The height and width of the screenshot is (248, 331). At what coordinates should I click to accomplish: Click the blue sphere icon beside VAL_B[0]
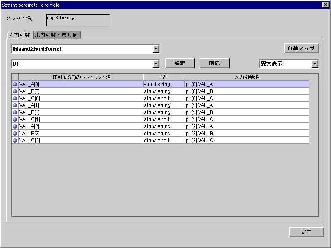coord(15,91)
